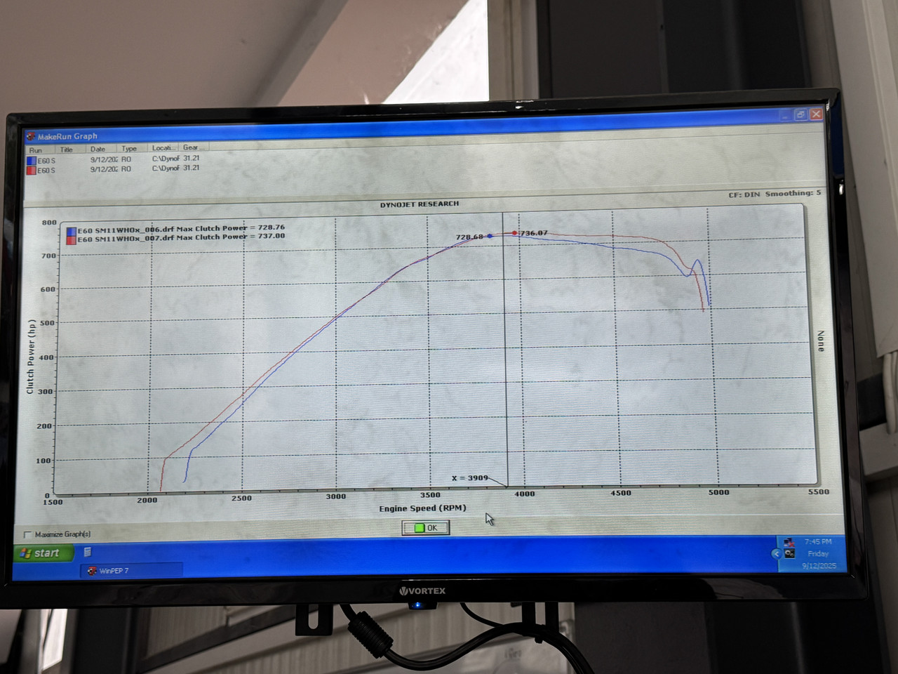Click the blue color swatch of first run
The height and width of the screenshot is (674, 898).
point(32,161)
